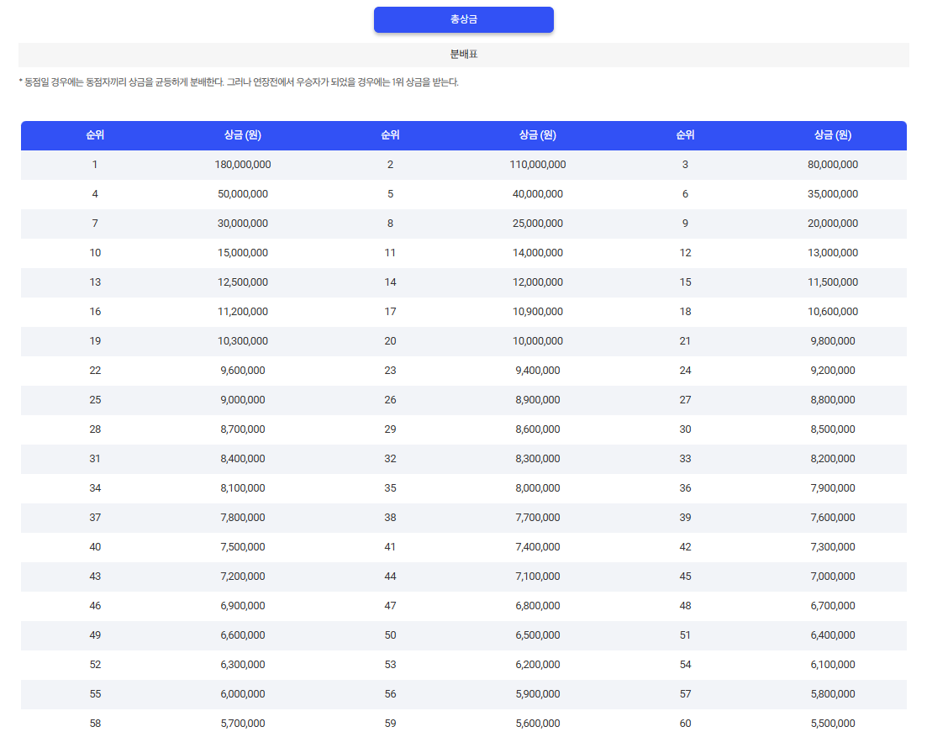Select the 6,500,000 amount

[537, 635]
